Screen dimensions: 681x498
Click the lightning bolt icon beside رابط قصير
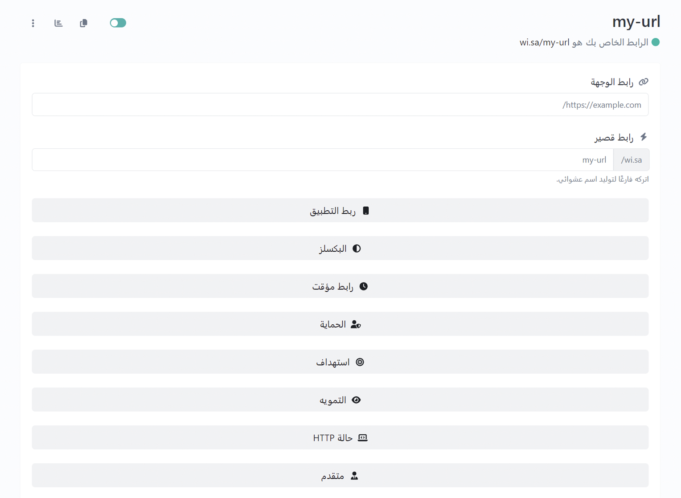[644, 137]
